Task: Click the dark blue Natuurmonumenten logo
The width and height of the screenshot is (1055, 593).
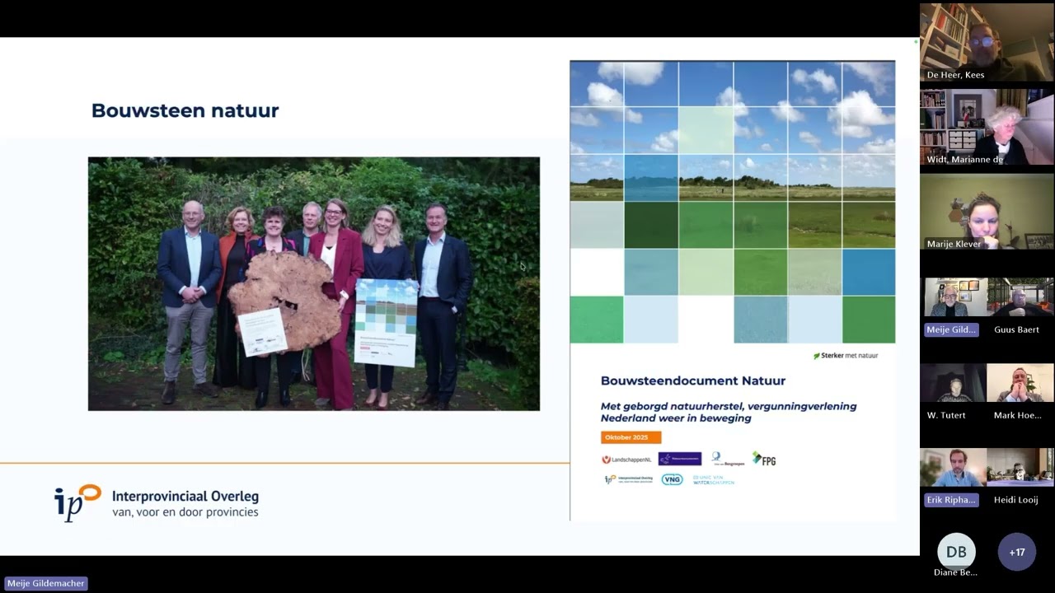Action: (680, 459)
